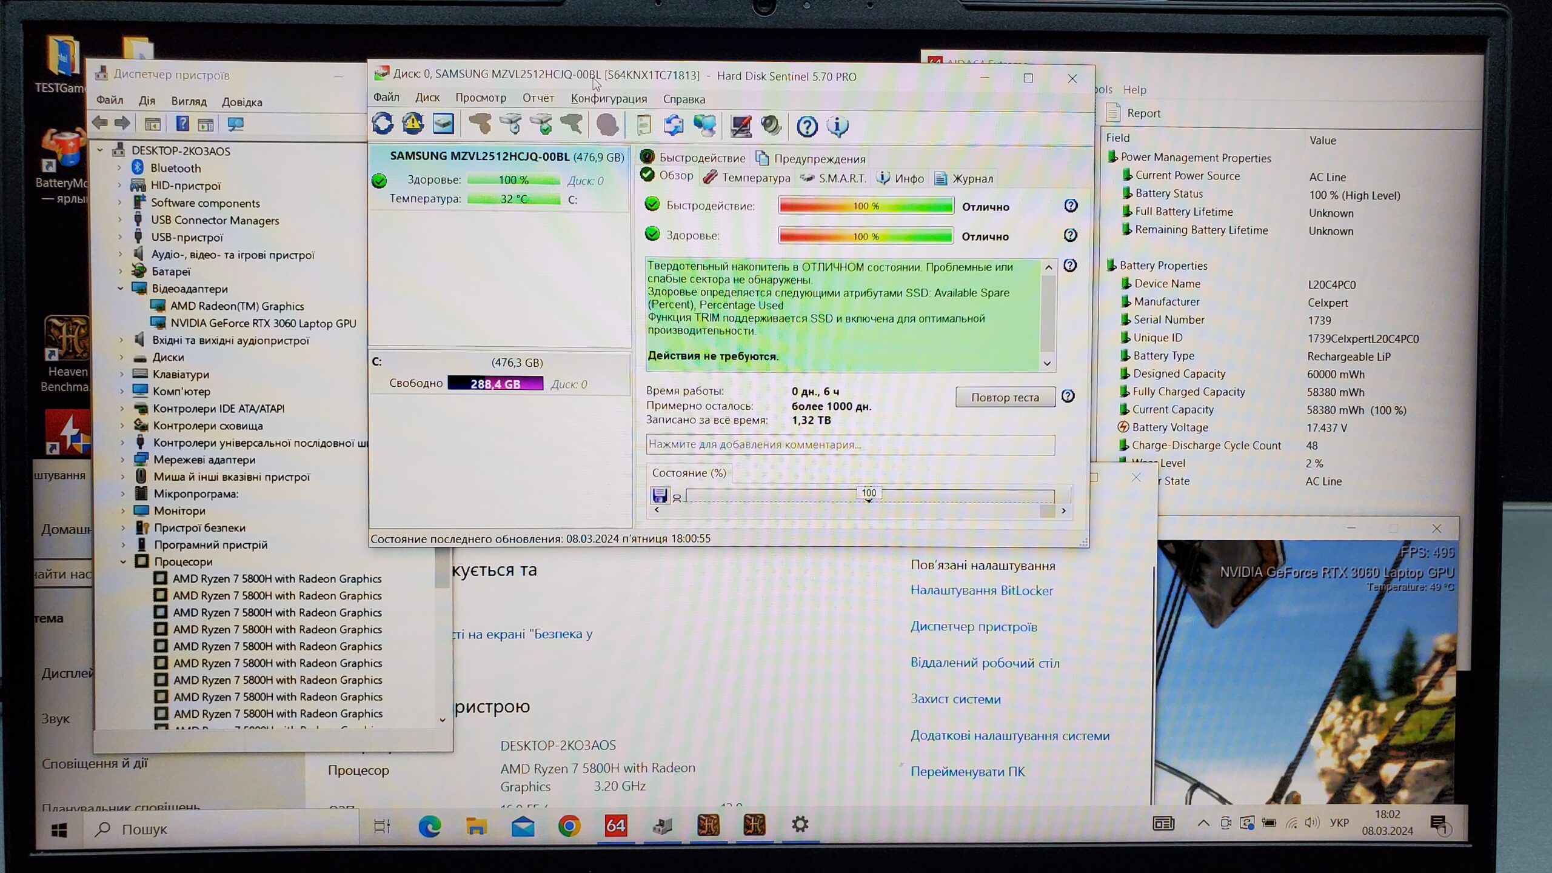Collapse the Відеоадаптери tree node
The width and height of the screenshot is (1552, 873).
(x=120, y=289)
